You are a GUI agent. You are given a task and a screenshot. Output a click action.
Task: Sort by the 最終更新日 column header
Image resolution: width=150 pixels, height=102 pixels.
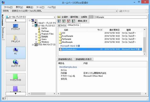112,30
